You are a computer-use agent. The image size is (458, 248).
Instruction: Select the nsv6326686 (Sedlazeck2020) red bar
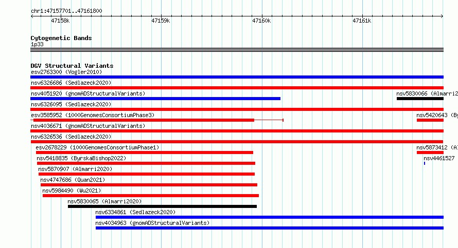(237, 88)
